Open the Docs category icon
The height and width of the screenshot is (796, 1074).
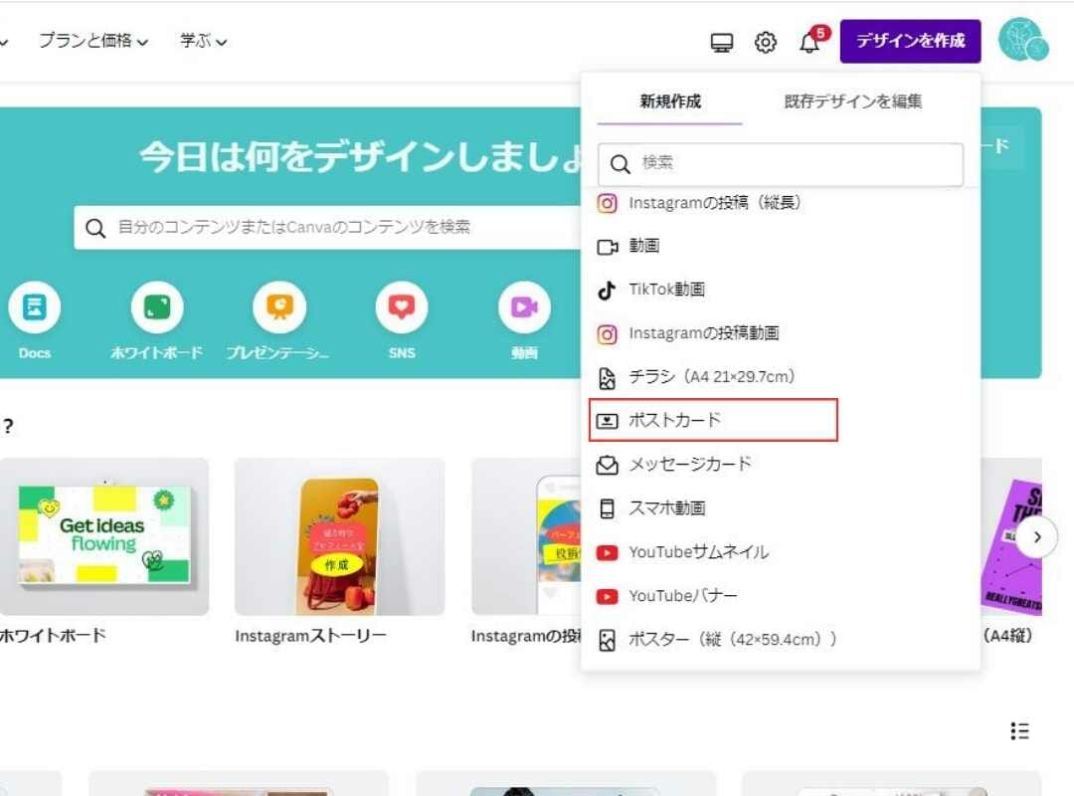coord(35,308)
